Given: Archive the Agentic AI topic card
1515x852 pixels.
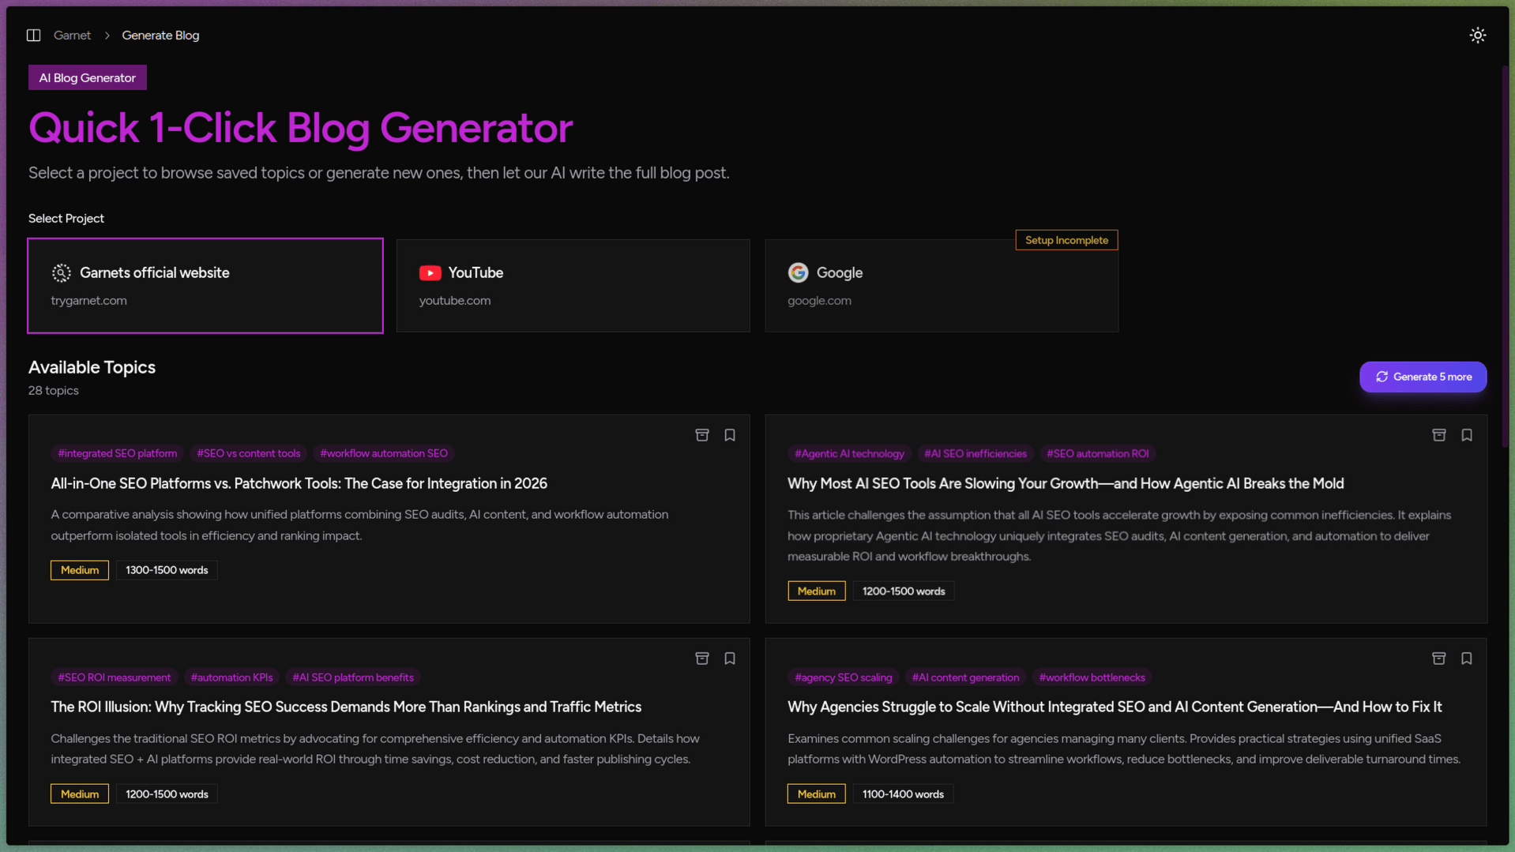Looking at the screenshot, I should [1438, 435].
